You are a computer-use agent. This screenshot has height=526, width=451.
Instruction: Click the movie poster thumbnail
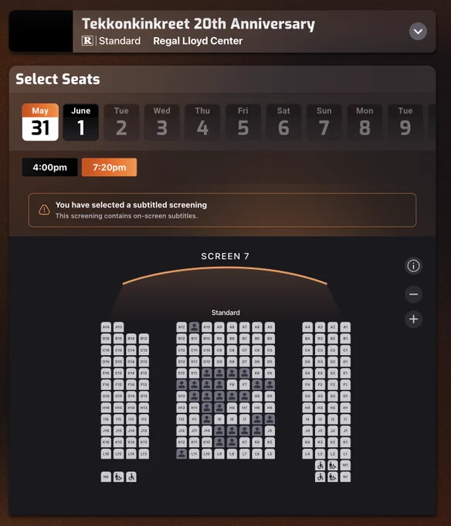click(x=41, y=31)
